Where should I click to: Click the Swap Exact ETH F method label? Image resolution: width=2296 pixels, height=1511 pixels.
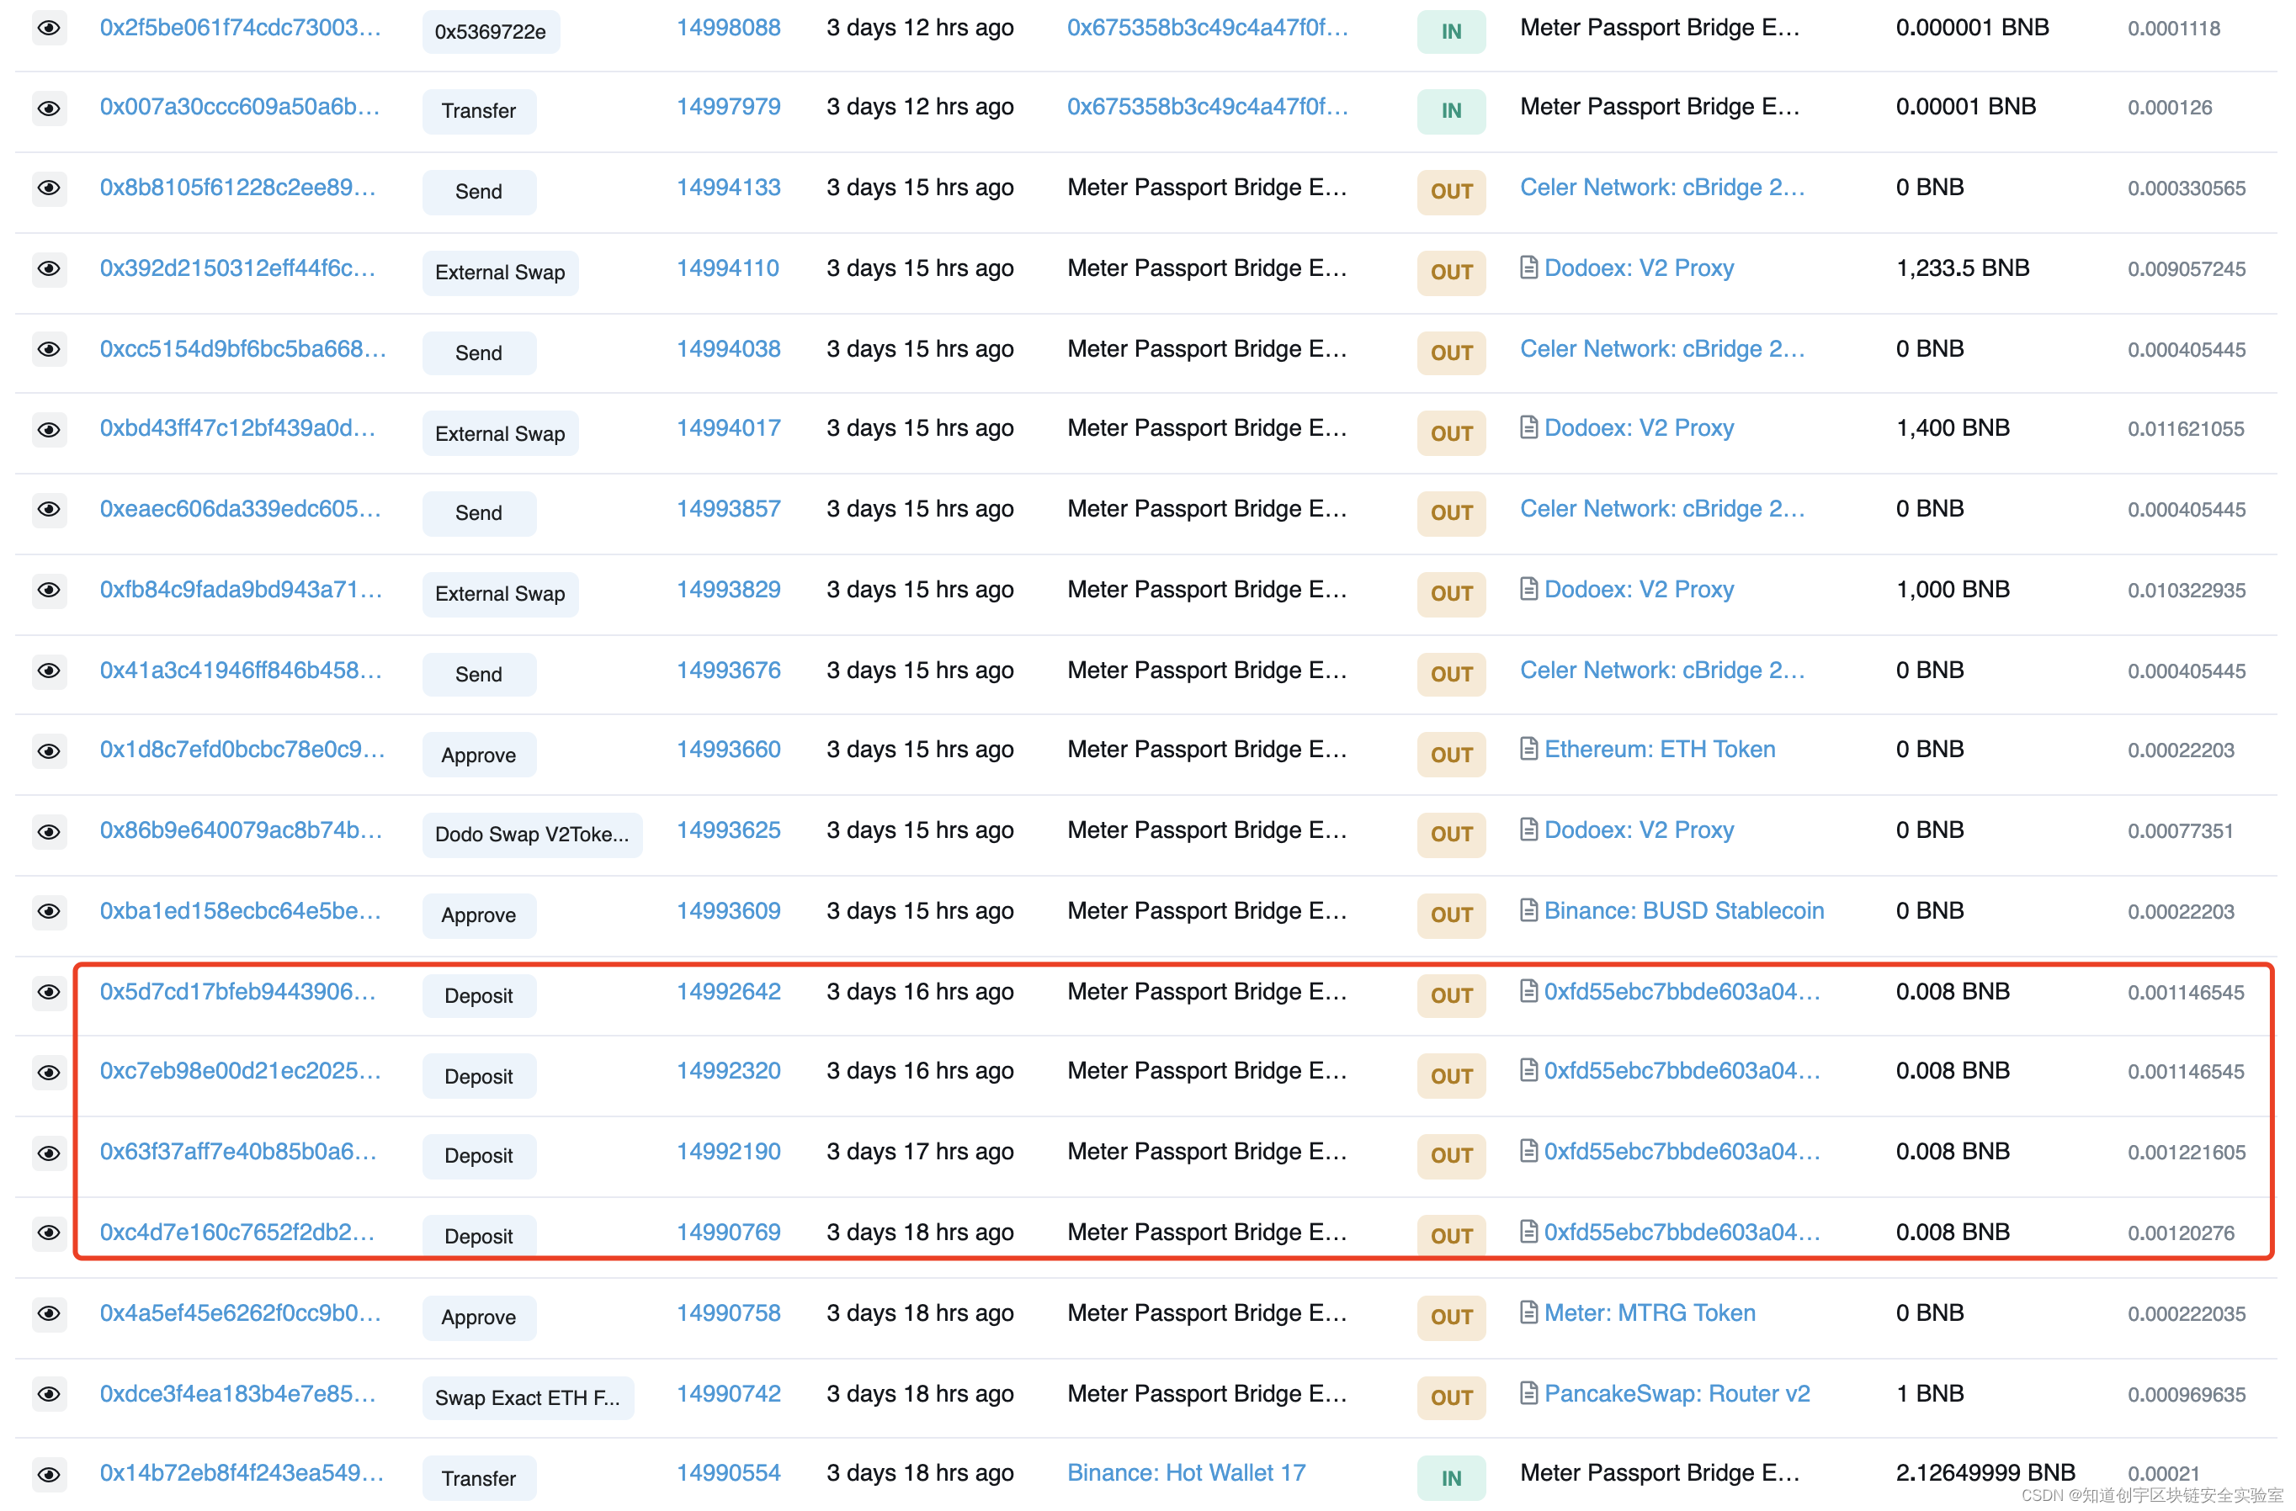pos(528,1398)
